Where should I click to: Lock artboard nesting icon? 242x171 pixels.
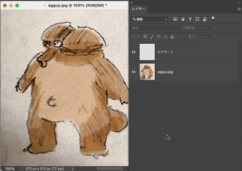[165, 37]
